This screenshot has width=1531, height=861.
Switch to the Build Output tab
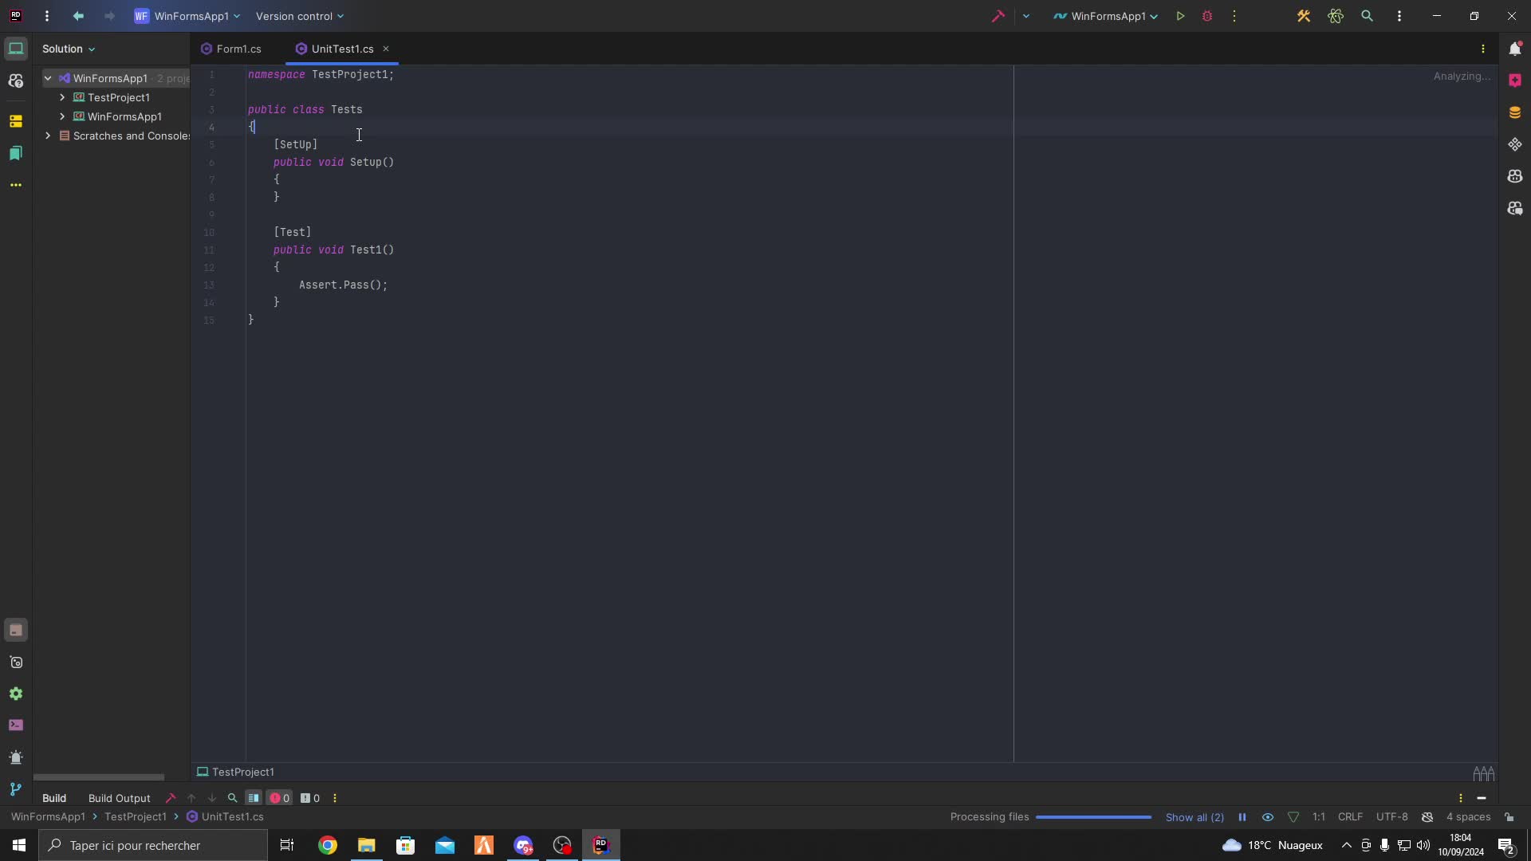pos(119,798)
